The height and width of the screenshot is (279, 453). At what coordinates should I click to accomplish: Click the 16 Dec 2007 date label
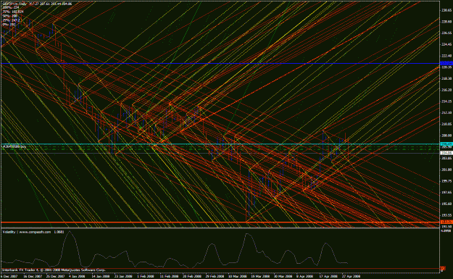[x=33, y=276]
